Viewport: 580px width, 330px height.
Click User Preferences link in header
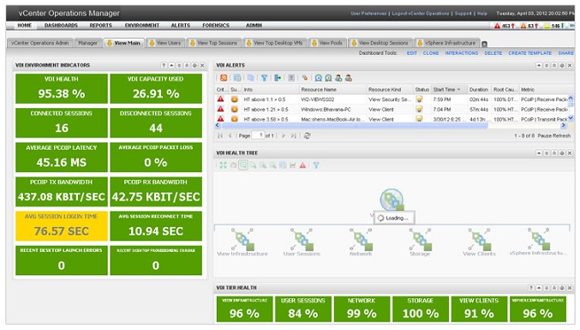click(368, 14)
